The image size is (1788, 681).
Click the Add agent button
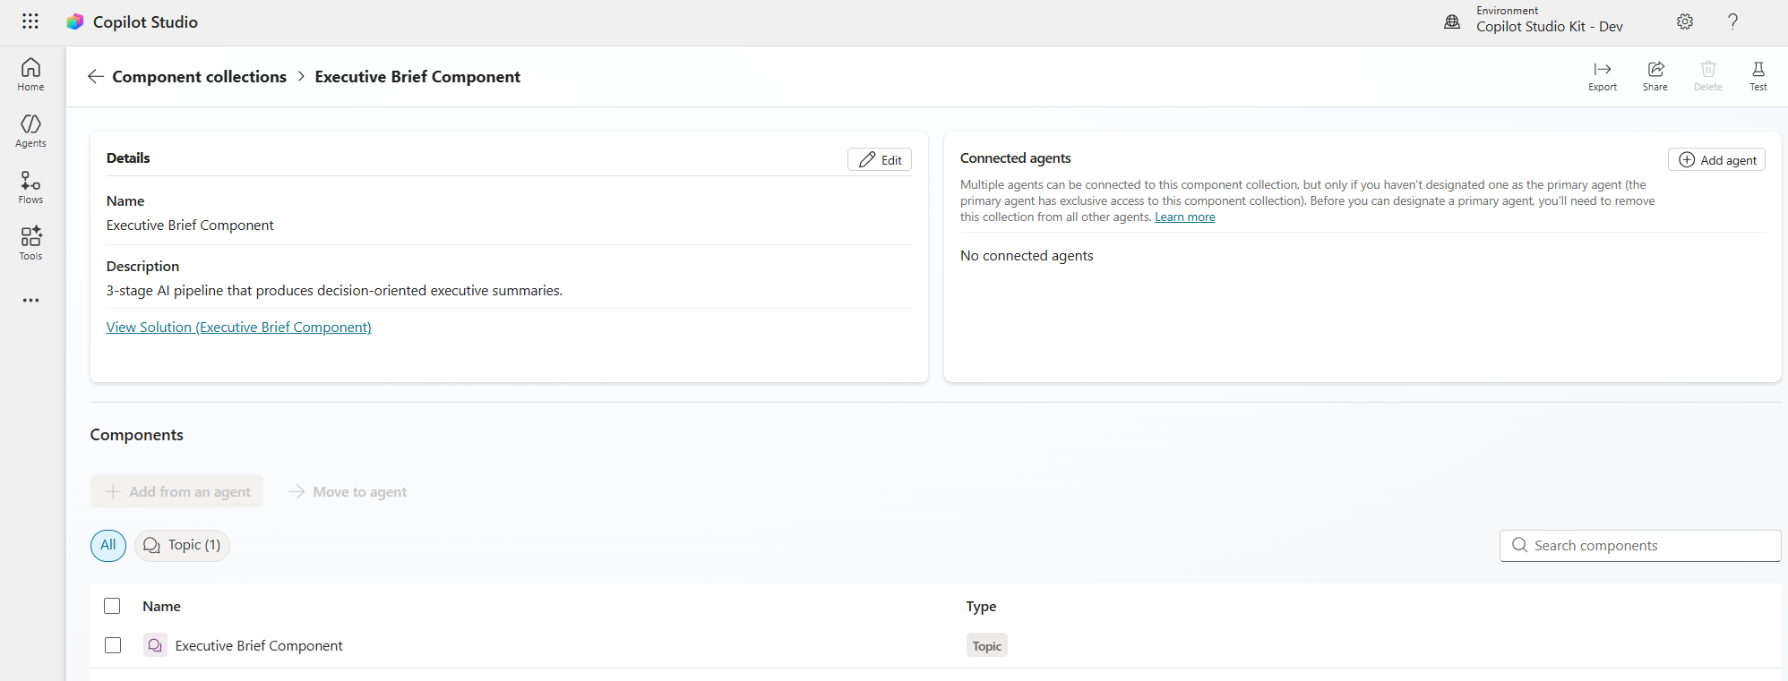point(1716,159)
